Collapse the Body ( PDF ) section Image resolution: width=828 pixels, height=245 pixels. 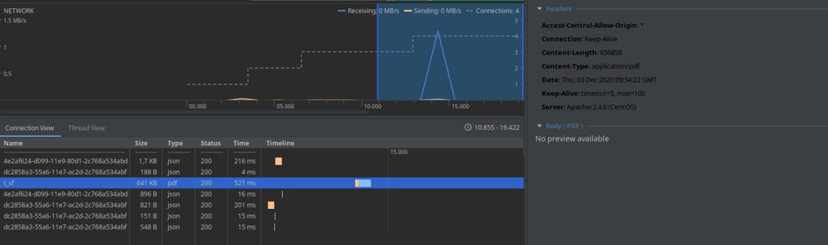point(539,126)
